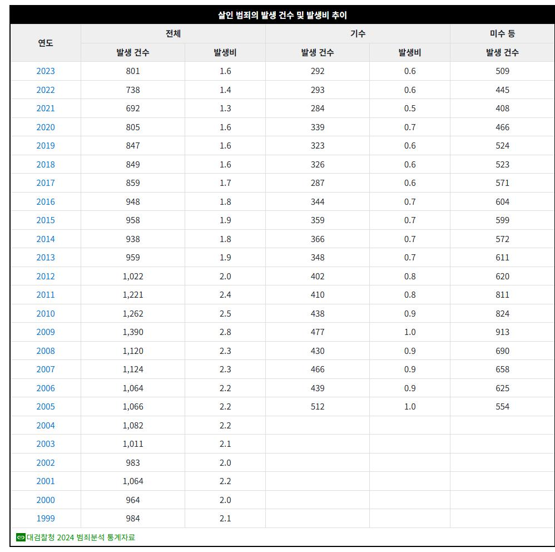
Task: Select the 1,390 cell in 2009 row
Action: (x=133, y=332)
